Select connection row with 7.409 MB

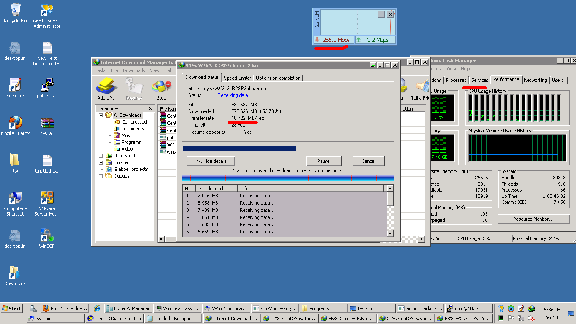(x=285, y=210)
